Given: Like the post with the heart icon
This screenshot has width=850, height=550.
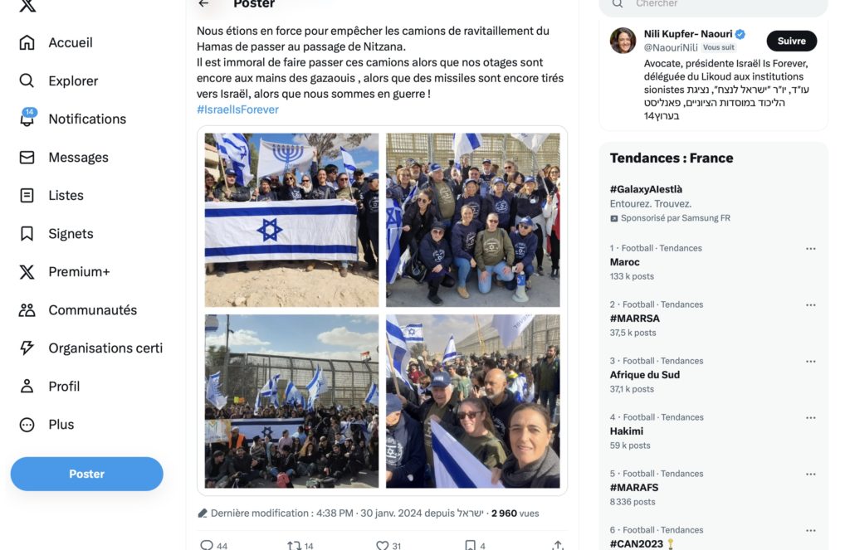Looking at the screenshot, I should pyautogui.click(x=382, y=545).
